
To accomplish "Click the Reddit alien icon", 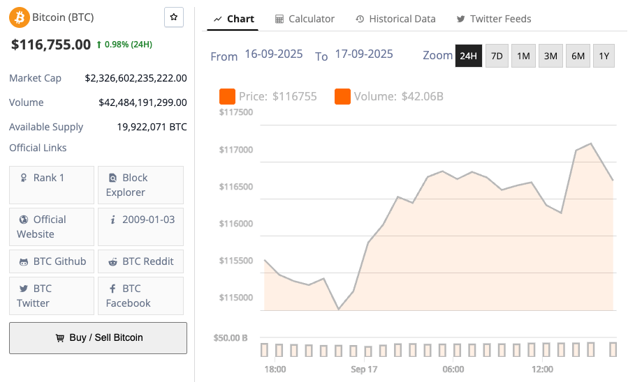I will click(112, 262).
